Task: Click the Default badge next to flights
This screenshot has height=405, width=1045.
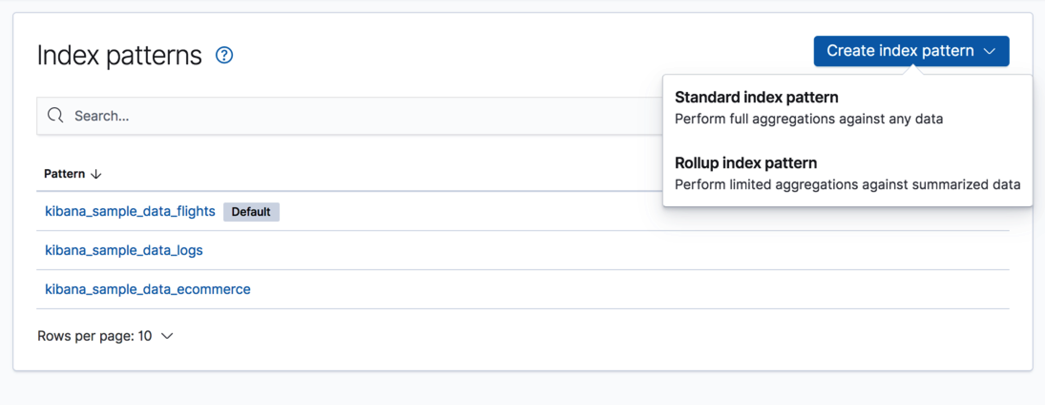Action: click(251, 212)
